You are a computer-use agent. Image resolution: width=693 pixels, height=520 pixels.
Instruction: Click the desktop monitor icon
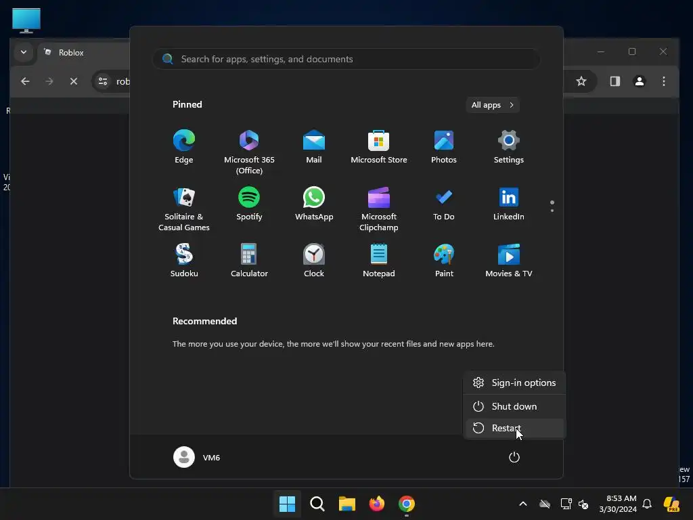pyautogui.click(x=26, y=21)
